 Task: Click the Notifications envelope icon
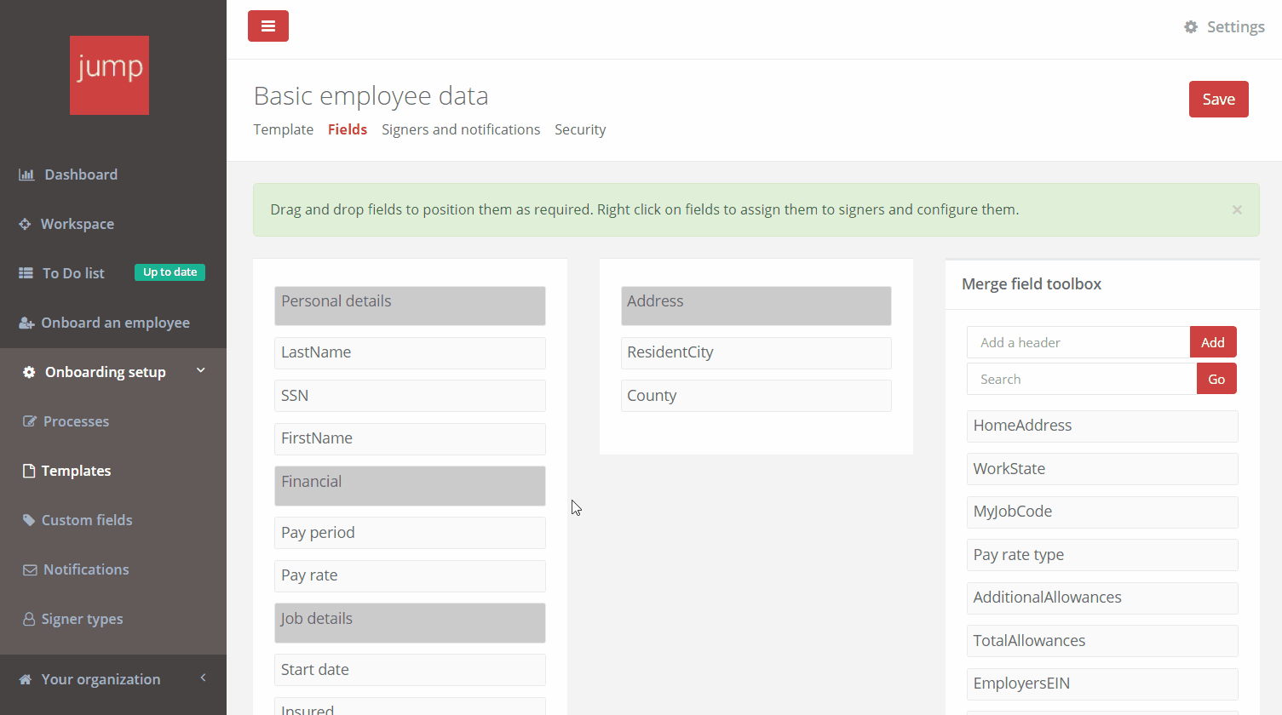(x=30, y=569)
